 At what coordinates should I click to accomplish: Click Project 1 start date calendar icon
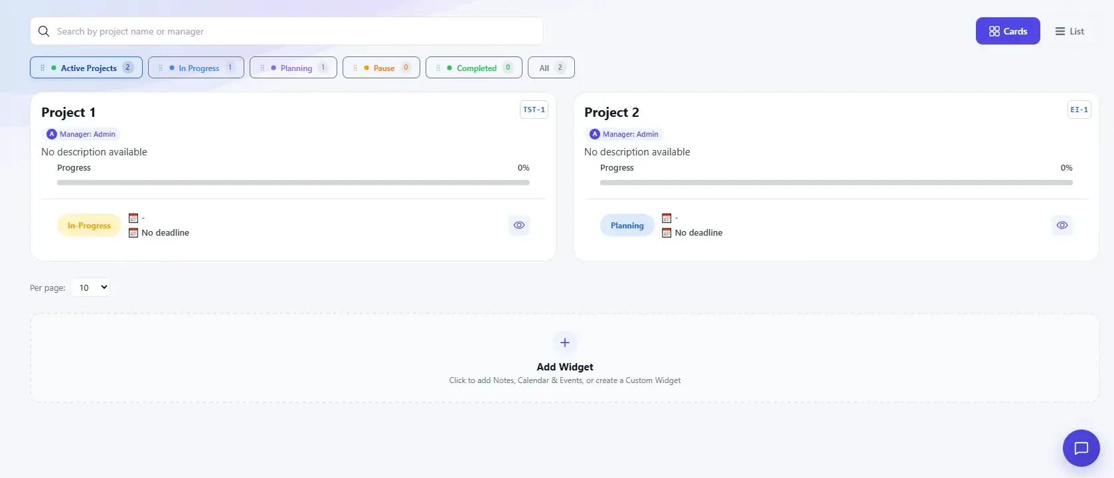click(x=133, y=218)
